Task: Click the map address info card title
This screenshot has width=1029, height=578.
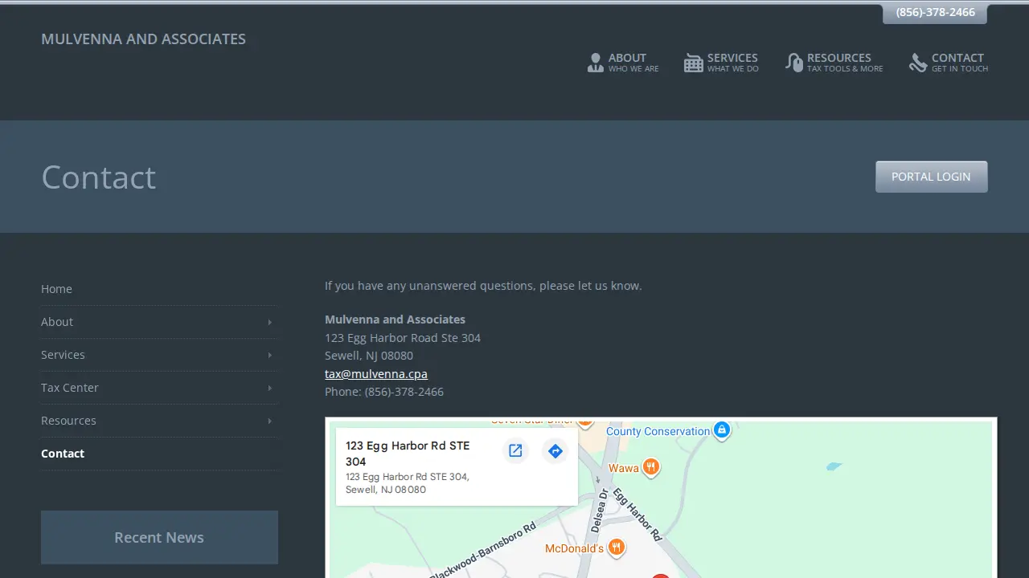Action: point(408,454)
